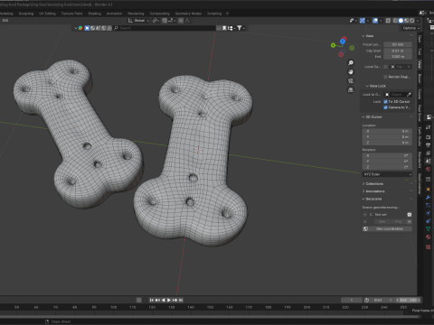Open Object orange square properties tab
This screenshot has width=434, height=325.
(x=428, y=190)
